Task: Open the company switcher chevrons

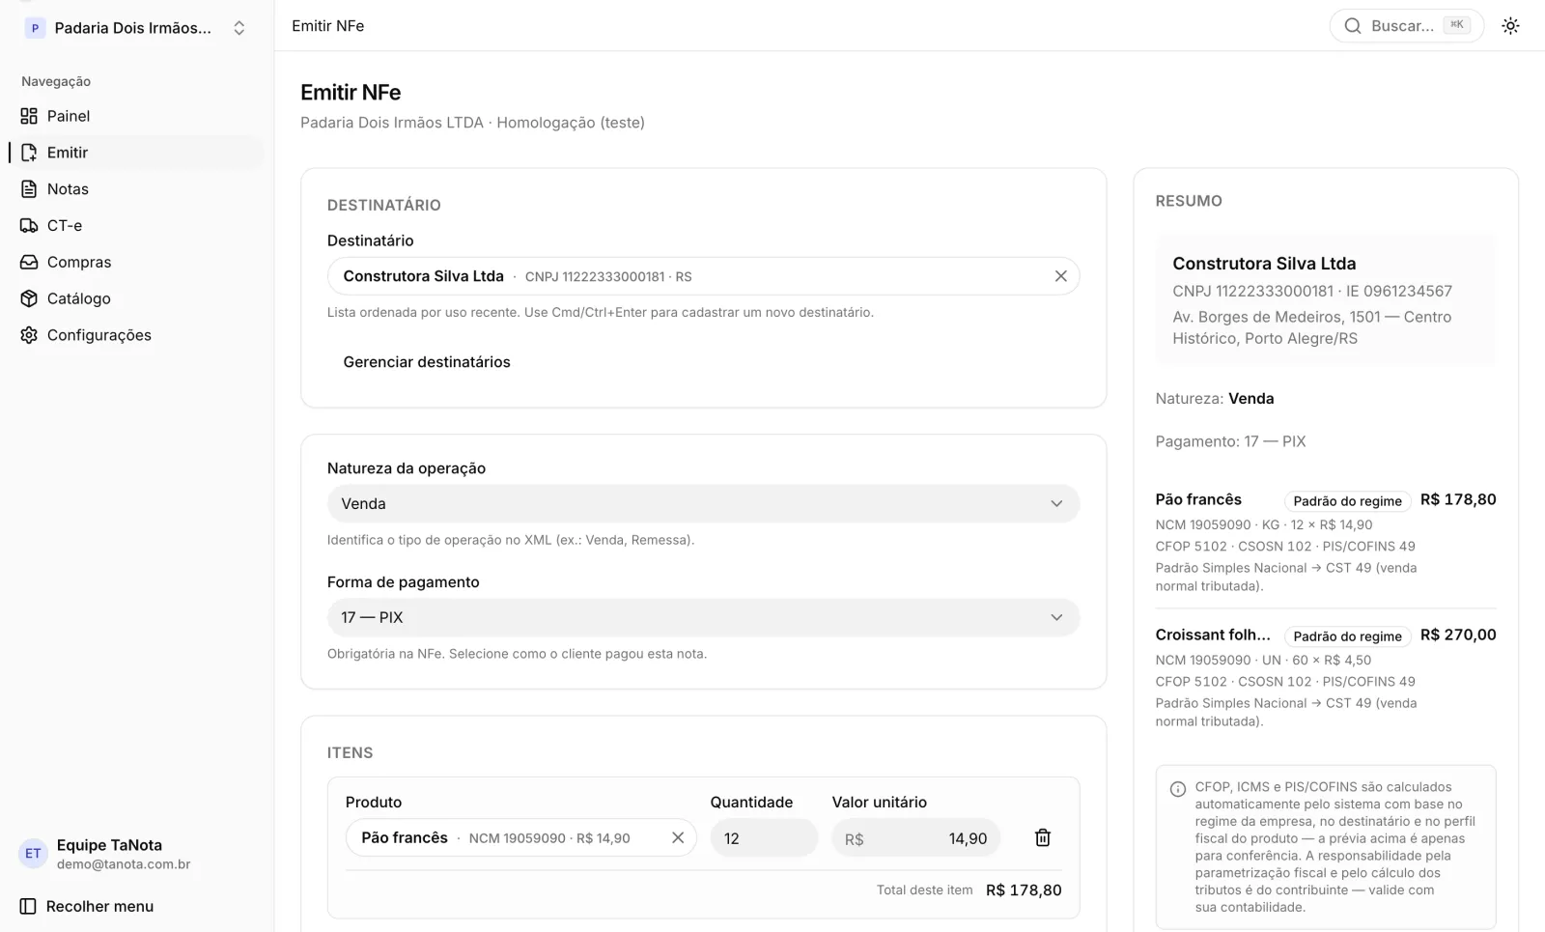Action: tap(239, 28)
